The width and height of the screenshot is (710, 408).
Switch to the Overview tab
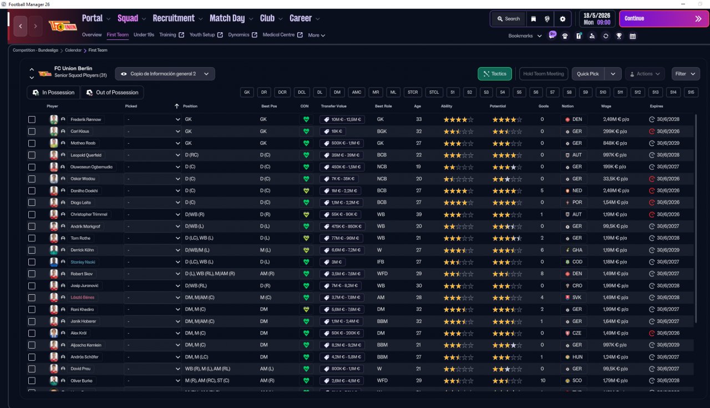point(92,35)
